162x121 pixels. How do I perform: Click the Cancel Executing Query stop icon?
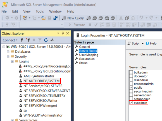pyautogui.click(x=90, y=25)
